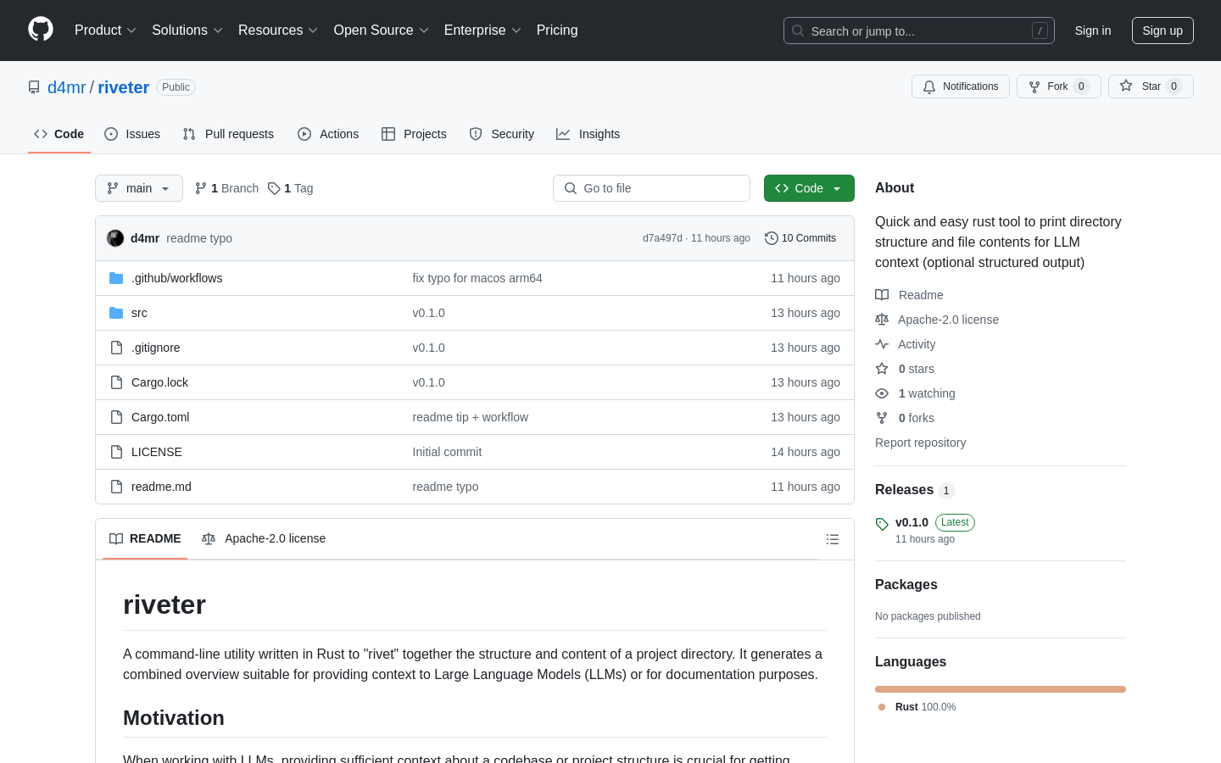Focus the Search or jump to field
The width and height of the screenshot is (1221, 763).
(x=919, y=31)
